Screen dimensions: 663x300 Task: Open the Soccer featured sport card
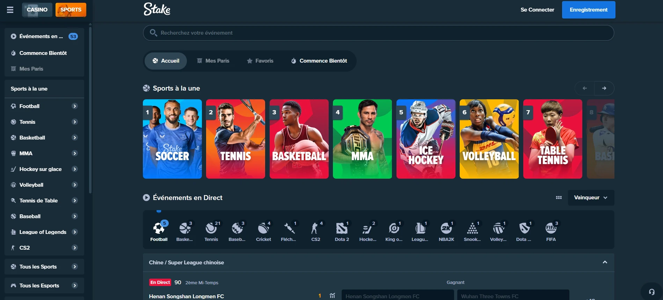click(172, 139)
